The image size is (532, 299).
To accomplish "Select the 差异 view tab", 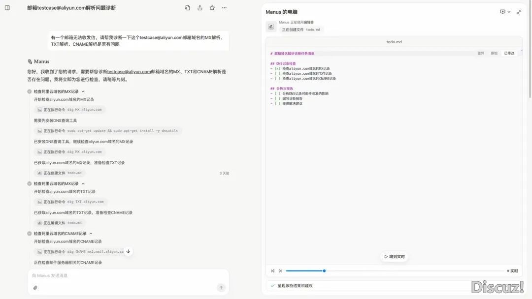I will pyautogui.click(x=481, y=53).
